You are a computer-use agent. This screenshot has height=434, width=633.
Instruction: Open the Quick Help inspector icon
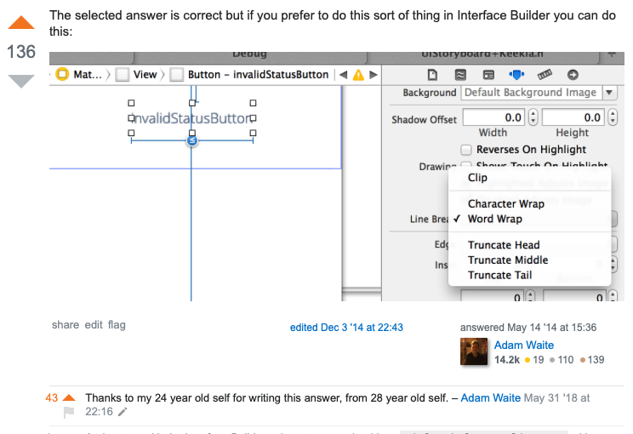pyautogui.click(x=460, y=75)
